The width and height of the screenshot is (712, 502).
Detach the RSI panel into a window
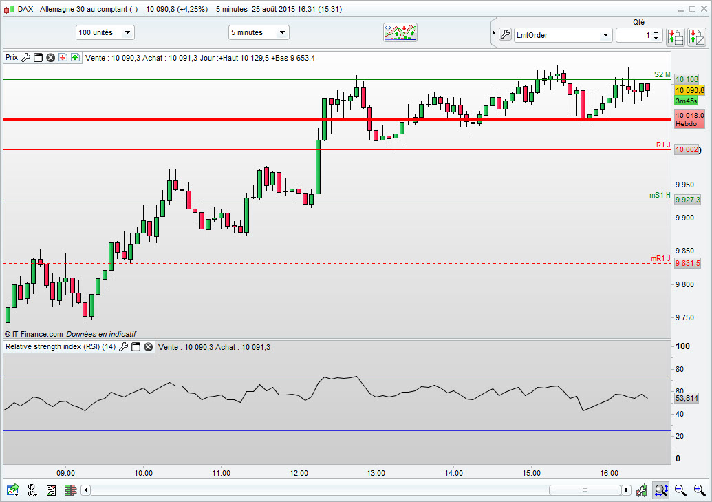136,347
